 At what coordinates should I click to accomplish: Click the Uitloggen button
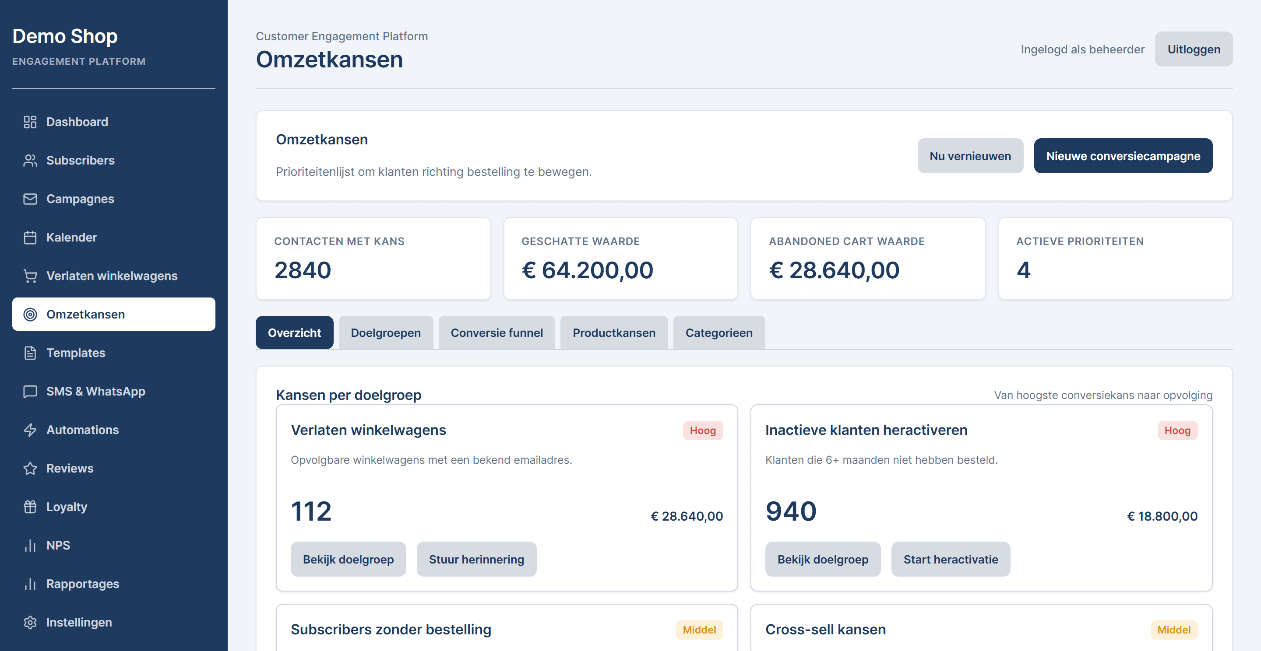coord(1194,49)
